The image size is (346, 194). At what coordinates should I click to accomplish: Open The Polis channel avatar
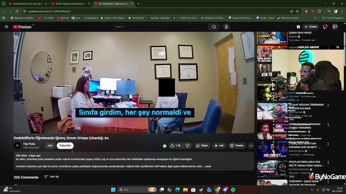coord(17,145)
